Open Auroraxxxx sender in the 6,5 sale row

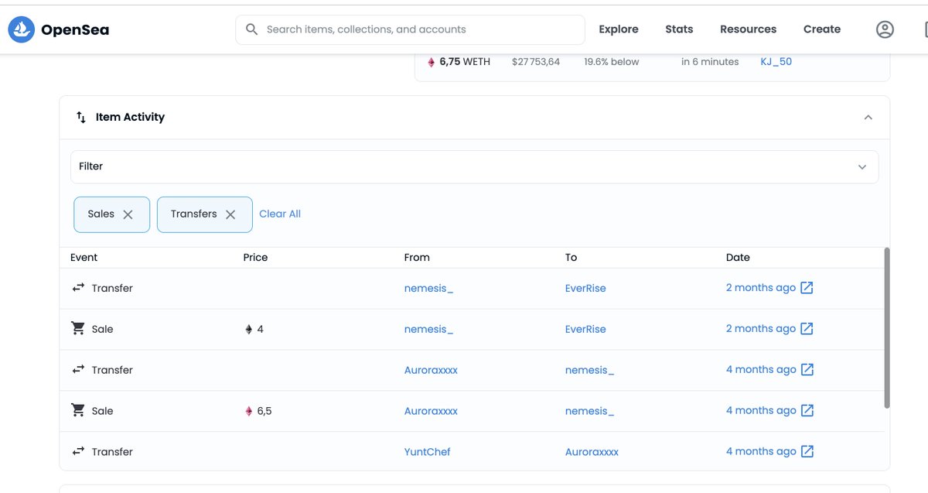point(431,411)
